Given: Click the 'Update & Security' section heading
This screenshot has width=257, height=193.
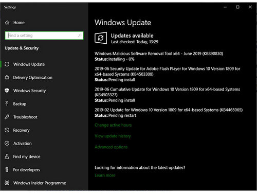Looking at the screenshot, I should pos(22,48).
